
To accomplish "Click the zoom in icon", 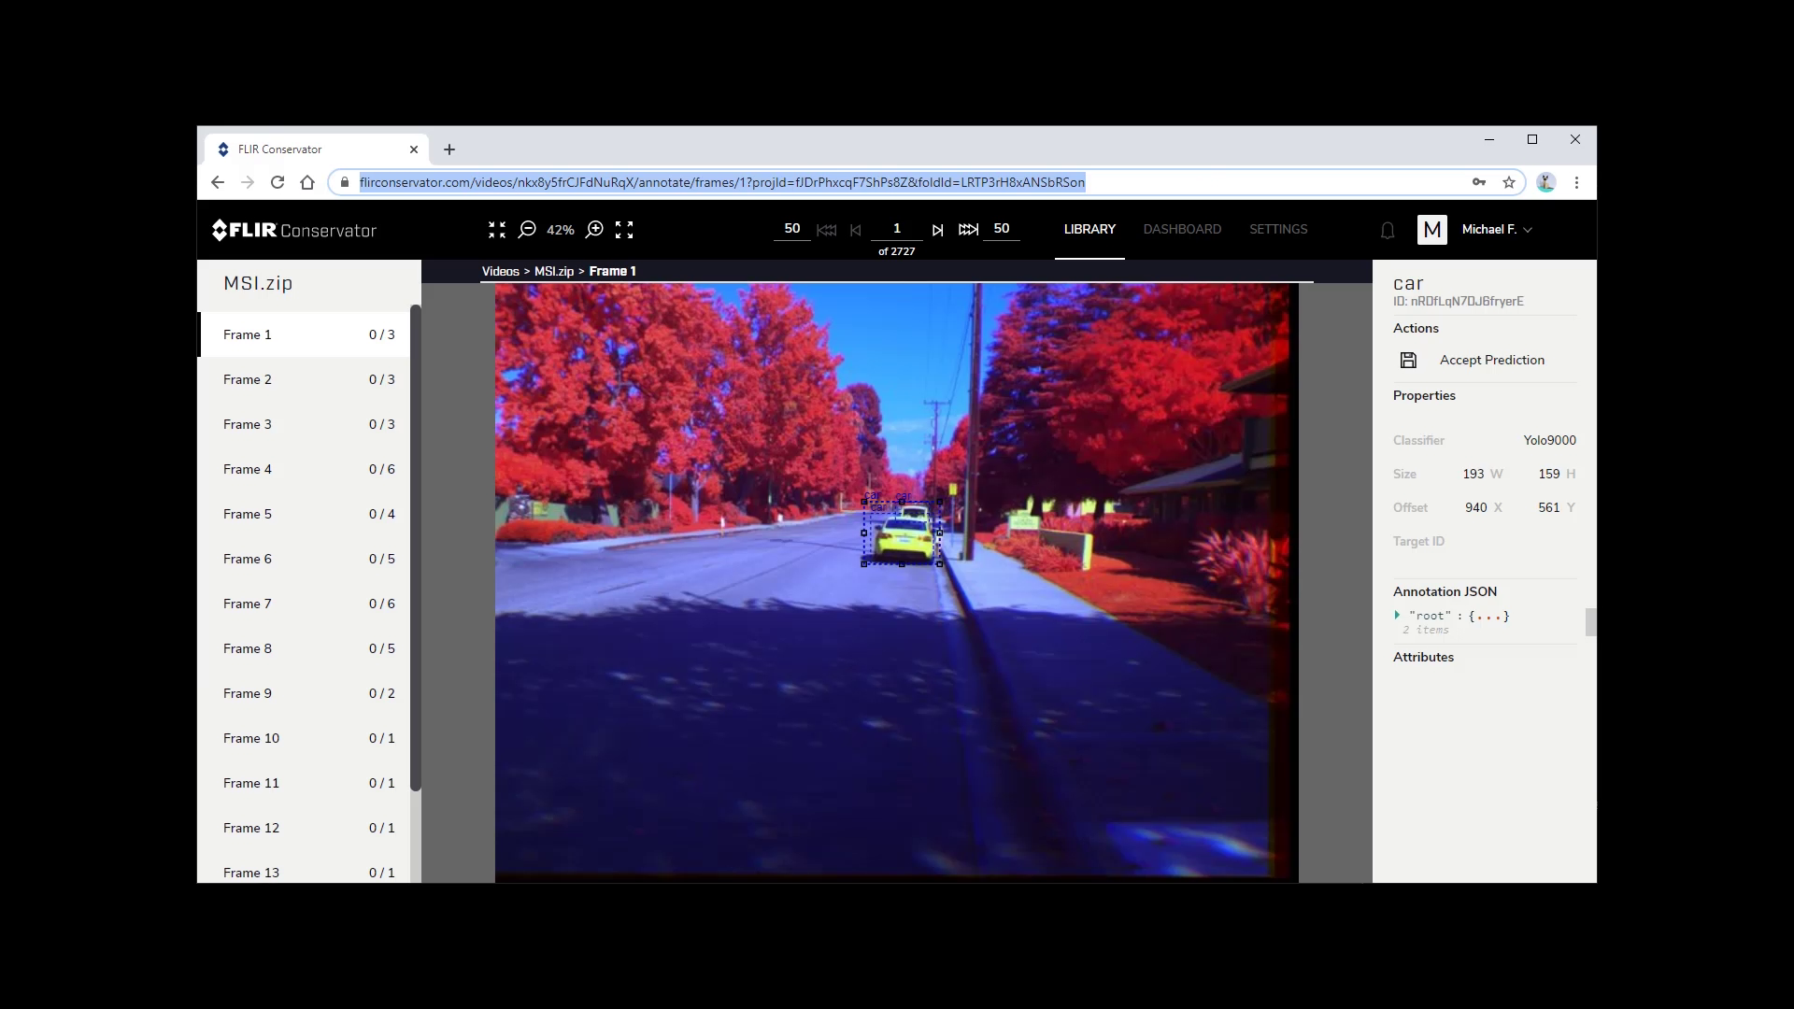I will (x=594, y=229).
